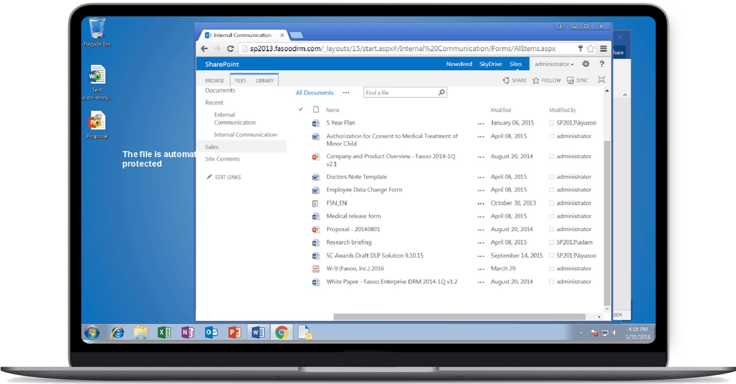
Task: Open Internet Explorer from taskbar
Action: 117,333
